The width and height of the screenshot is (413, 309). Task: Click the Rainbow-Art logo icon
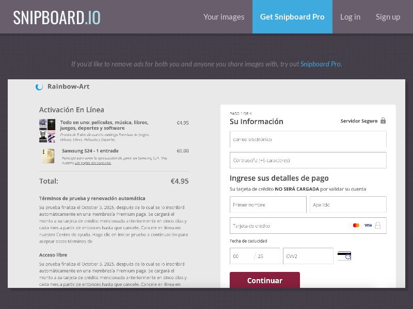coord(39,87)
